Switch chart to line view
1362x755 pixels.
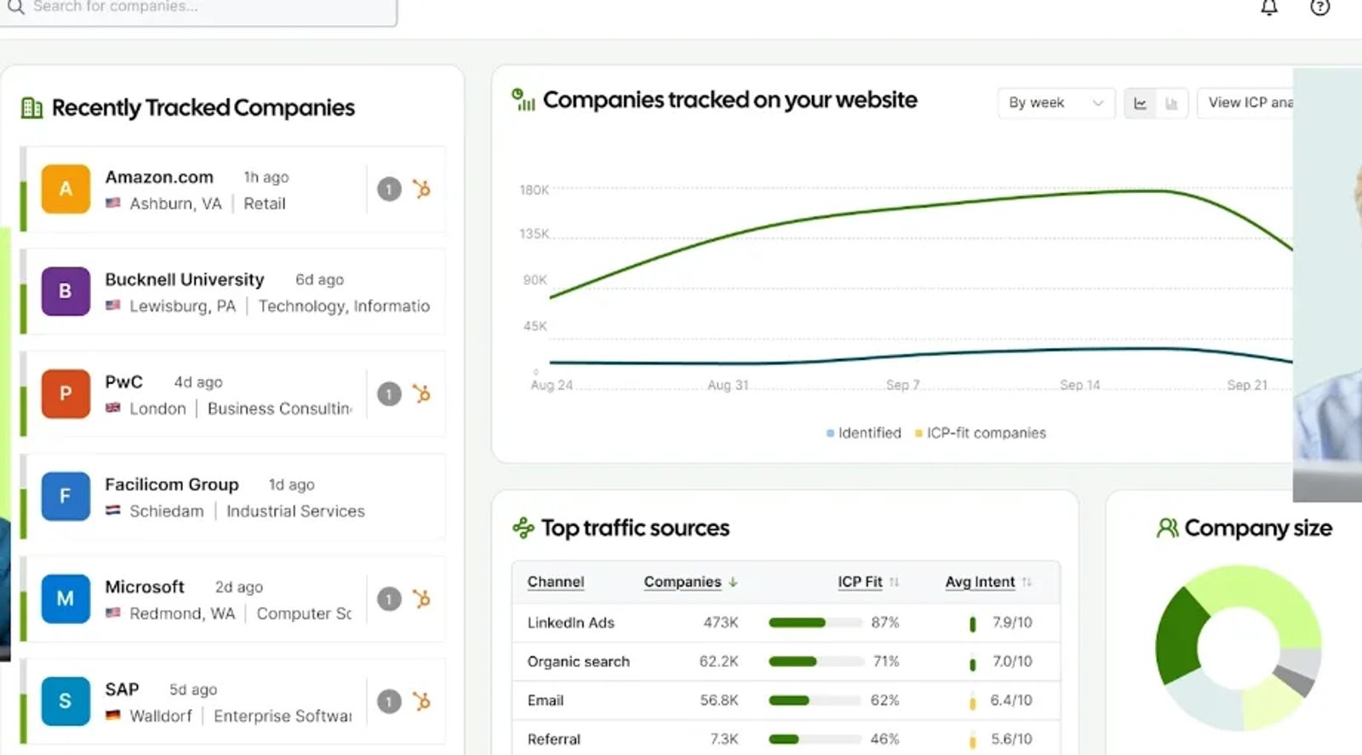pos(1140,103)
